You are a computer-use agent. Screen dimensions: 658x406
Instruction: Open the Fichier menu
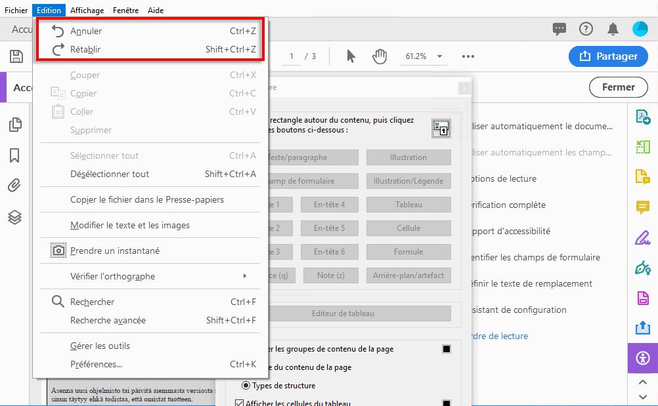[16, 10]
